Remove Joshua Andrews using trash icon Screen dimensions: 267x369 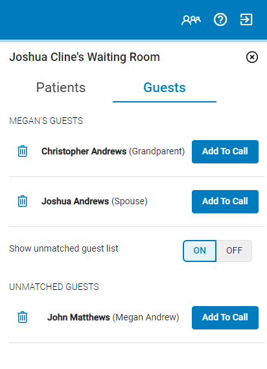tap(23, 201)
